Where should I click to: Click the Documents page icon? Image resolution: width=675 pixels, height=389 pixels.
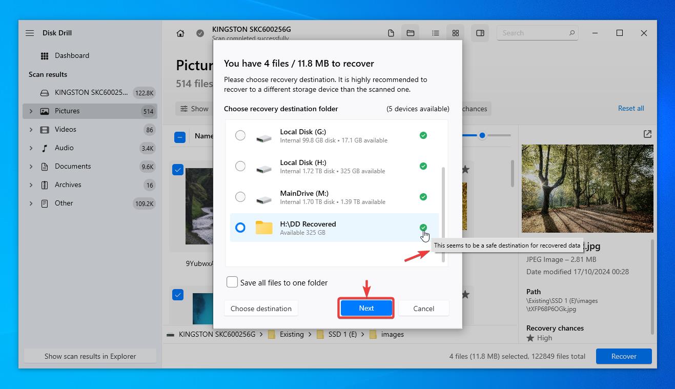click(x=45, y=167)
